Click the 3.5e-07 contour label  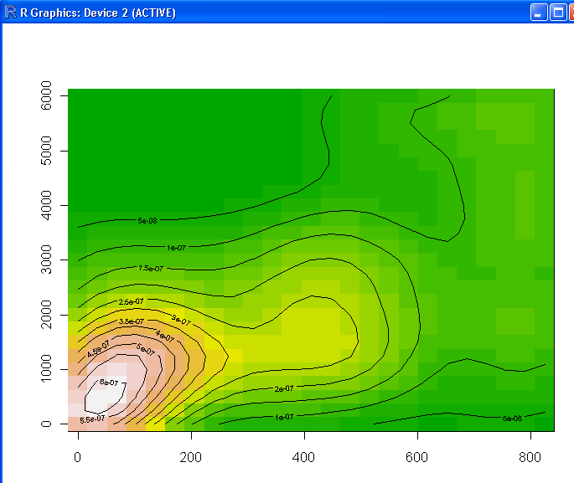coord(131,321)
